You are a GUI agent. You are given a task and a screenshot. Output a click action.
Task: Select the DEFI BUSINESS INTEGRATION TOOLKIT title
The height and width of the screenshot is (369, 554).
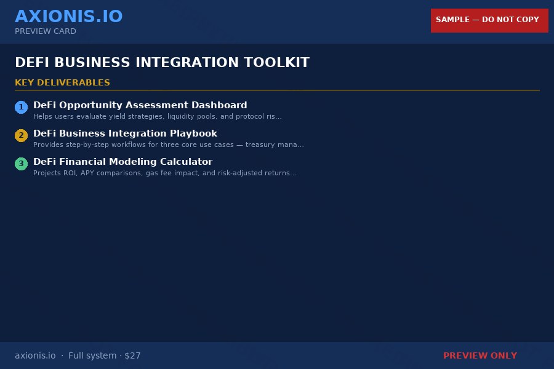point(162,62)
